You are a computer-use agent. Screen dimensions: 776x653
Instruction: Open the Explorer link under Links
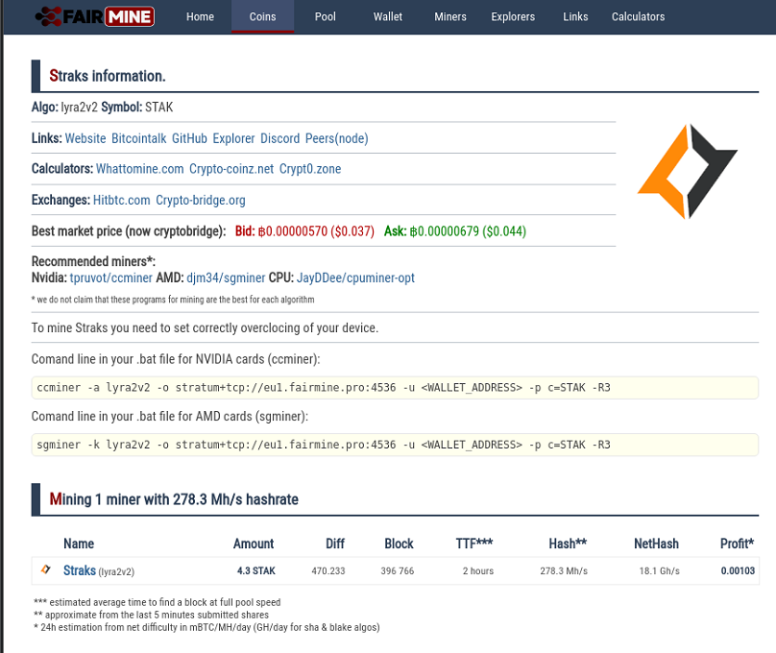[233, 138]
